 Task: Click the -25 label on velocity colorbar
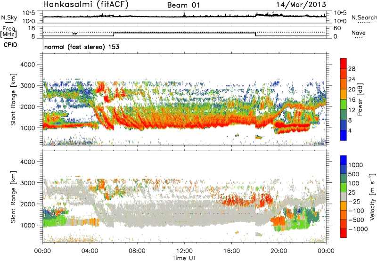(x=355, y=202)
